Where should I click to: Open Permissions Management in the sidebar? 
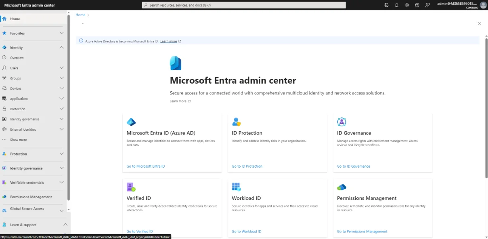coord(31,197)
